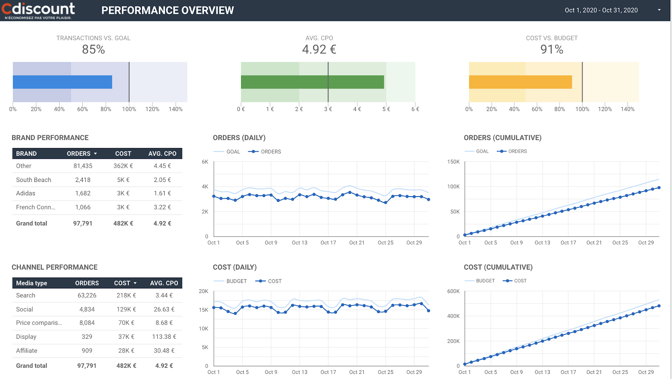Screen dimensions: 672x379
Task: Toggle GOAL legend in Orders (Daily) chart
Action: coord(227,151)
